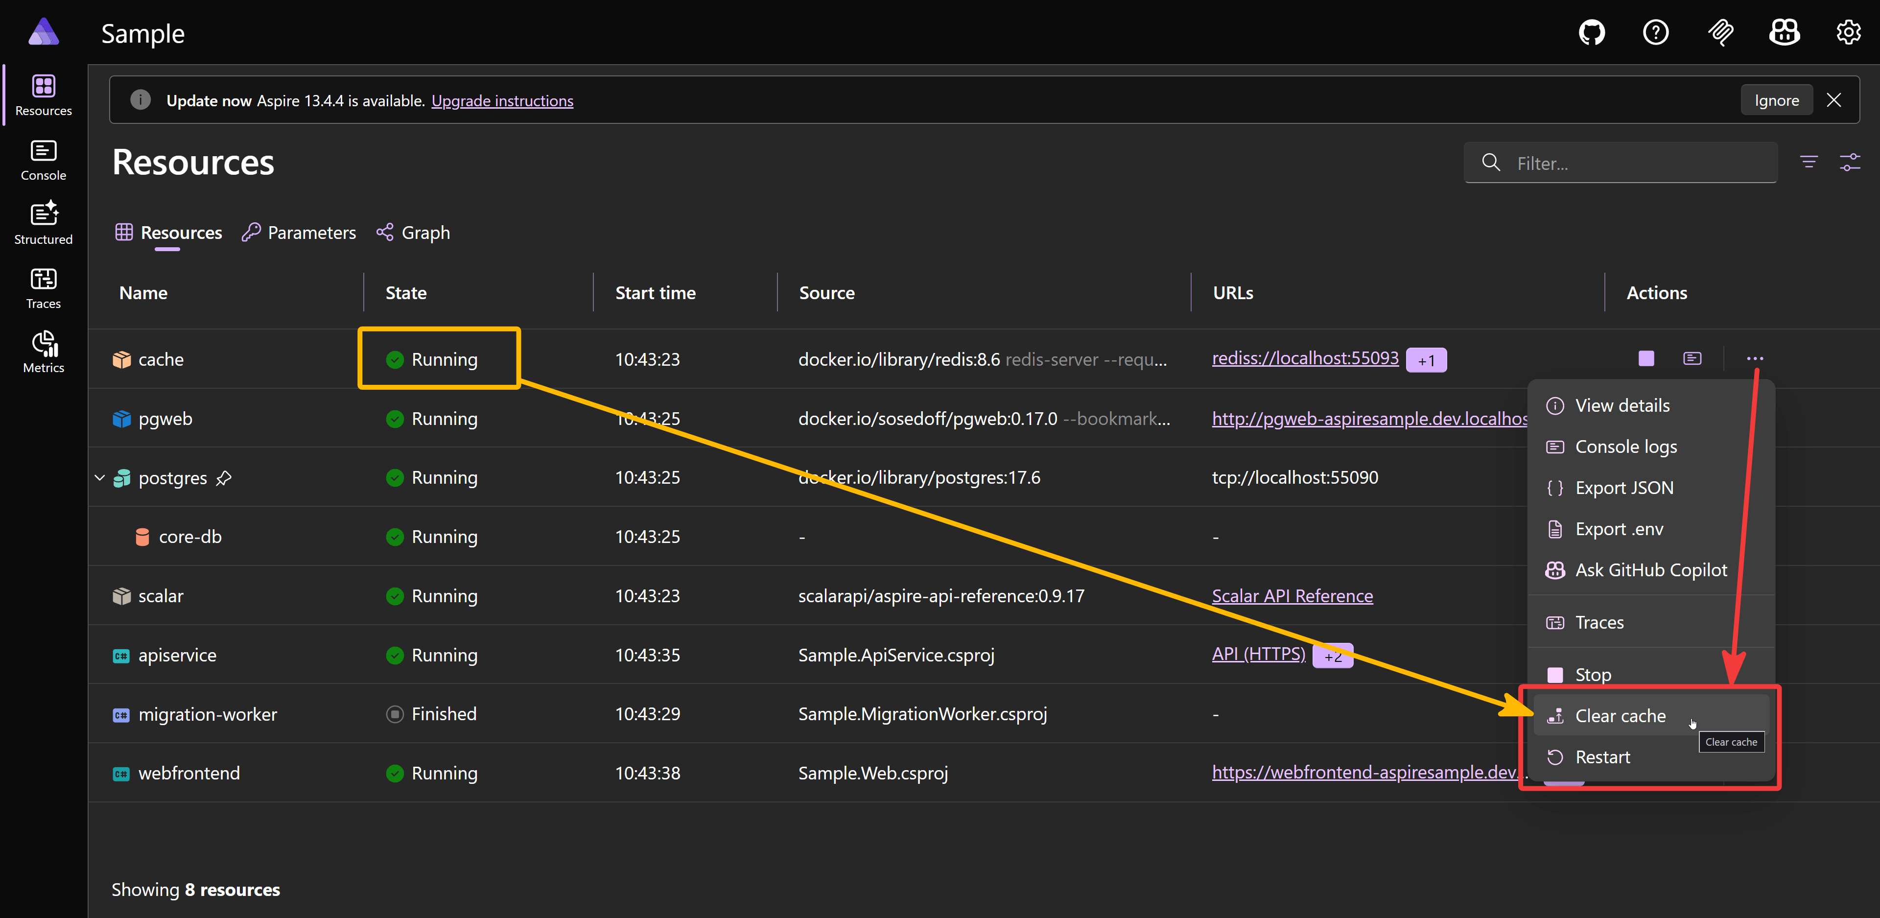Open the notifications paperclip-style icon in header
The image size is (1880, 918).
(x=1720, y=33)
